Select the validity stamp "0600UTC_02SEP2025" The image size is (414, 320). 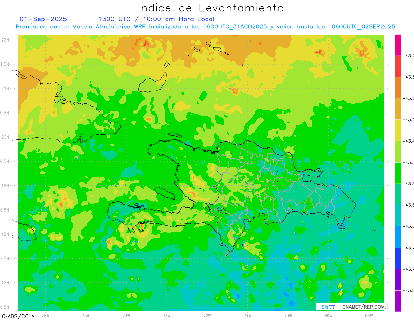[x=363, y=27]
